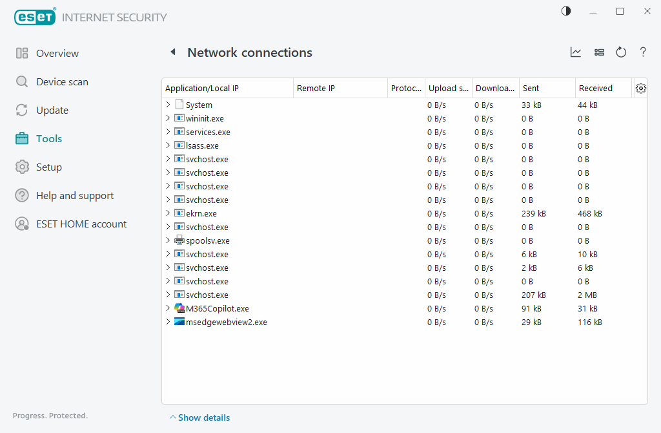The width and height of the screenshot is (661, 433).
Task: Click the ESET HOME account icon
Action: click(22, 224)
